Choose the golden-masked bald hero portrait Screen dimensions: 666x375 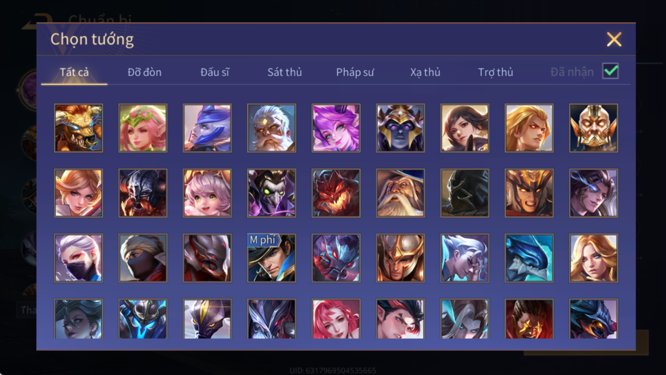(x=593, y=128)
